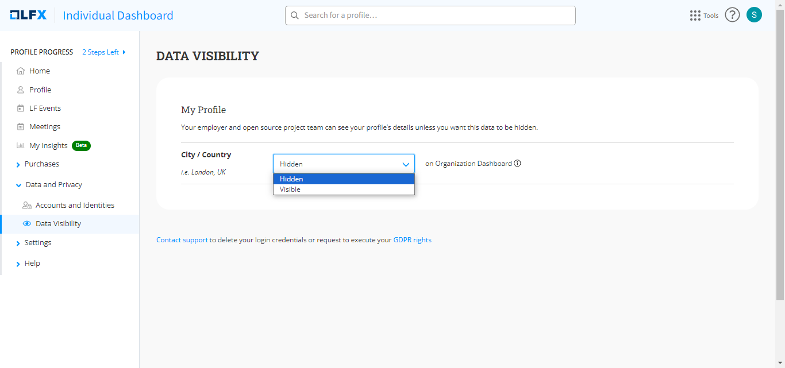Click the Data Visibility eye icon

coord(26,224)
